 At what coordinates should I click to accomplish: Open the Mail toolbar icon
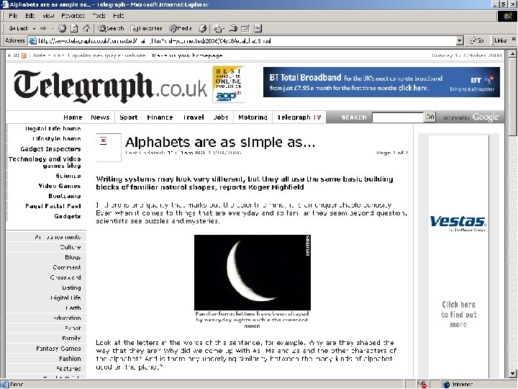coord(219,28)
